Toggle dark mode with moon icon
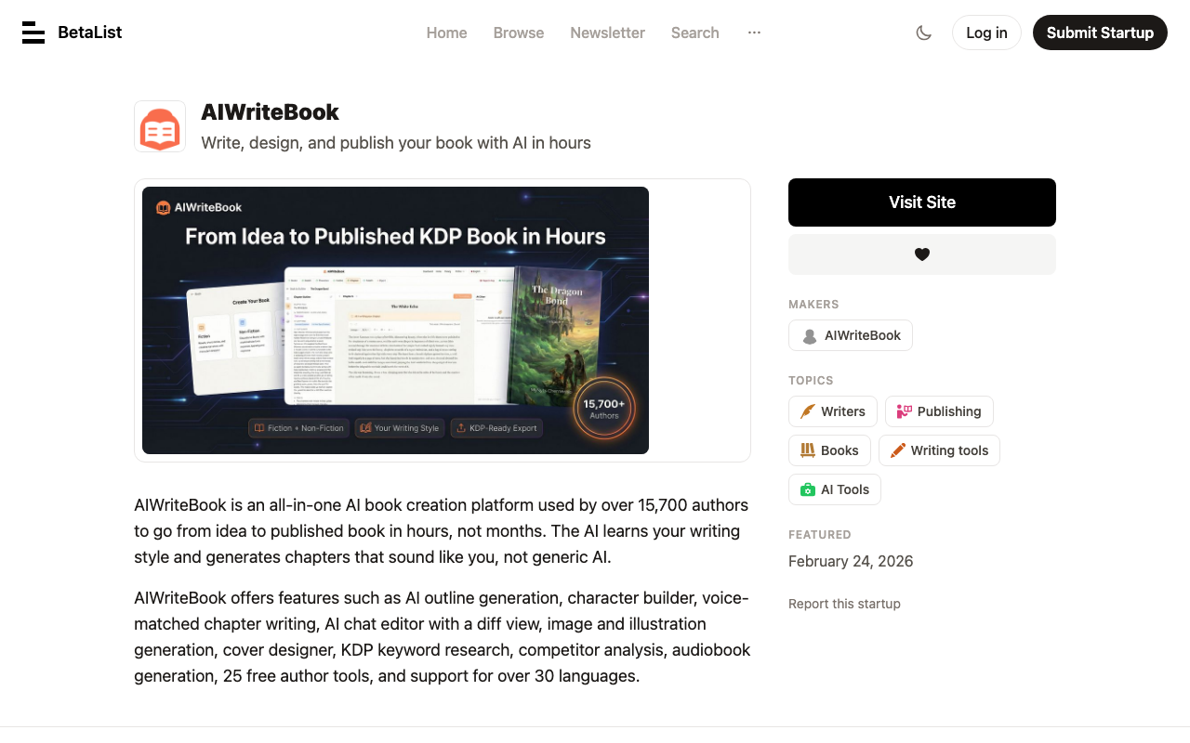1190x743 pixels. pos(923,33)
